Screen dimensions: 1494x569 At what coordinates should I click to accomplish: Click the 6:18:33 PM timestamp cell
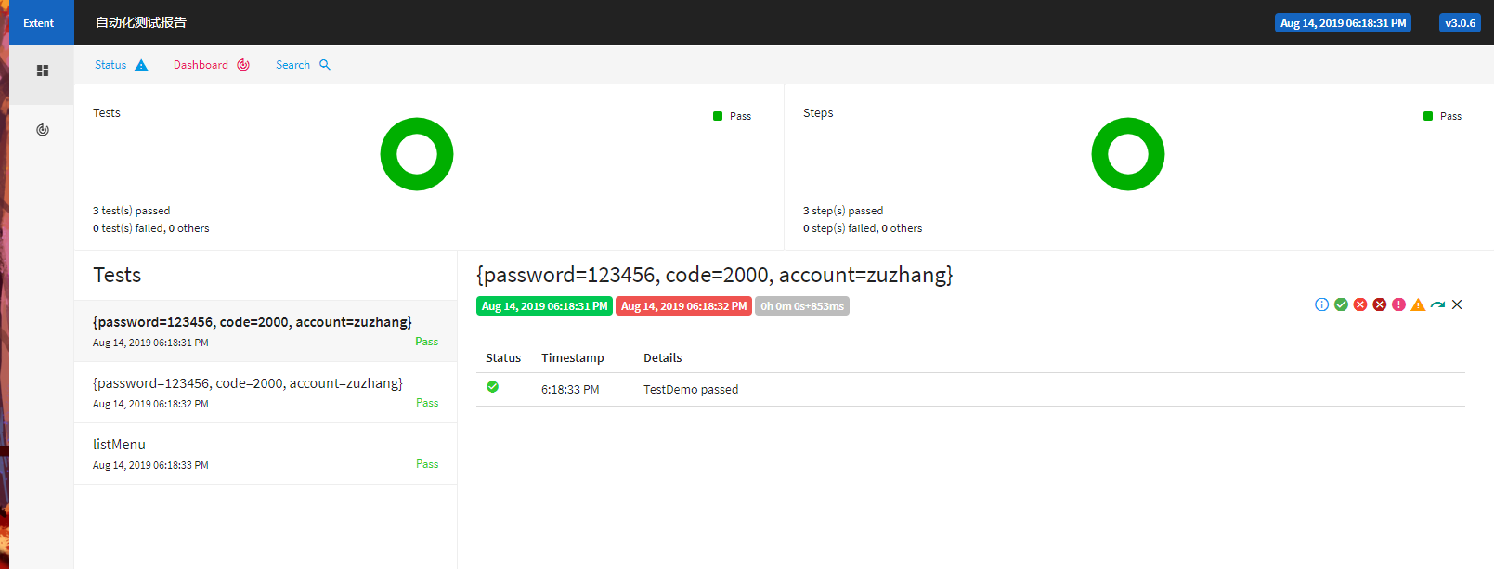[570, 390]
